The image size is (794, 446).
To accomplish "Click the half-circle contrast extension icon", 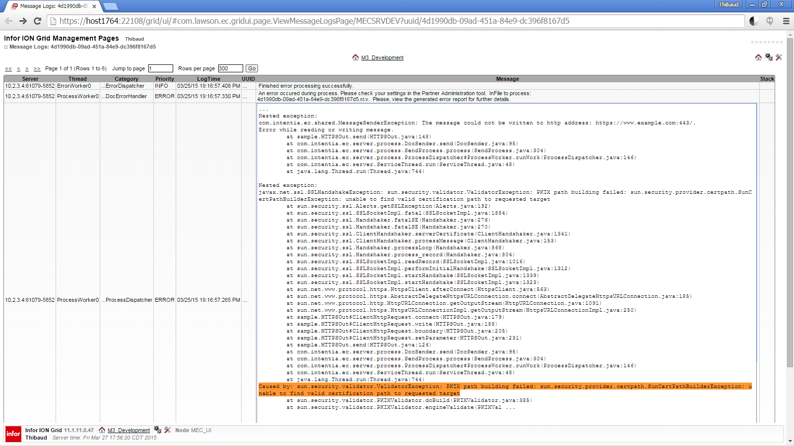I will tap(753, 21).
